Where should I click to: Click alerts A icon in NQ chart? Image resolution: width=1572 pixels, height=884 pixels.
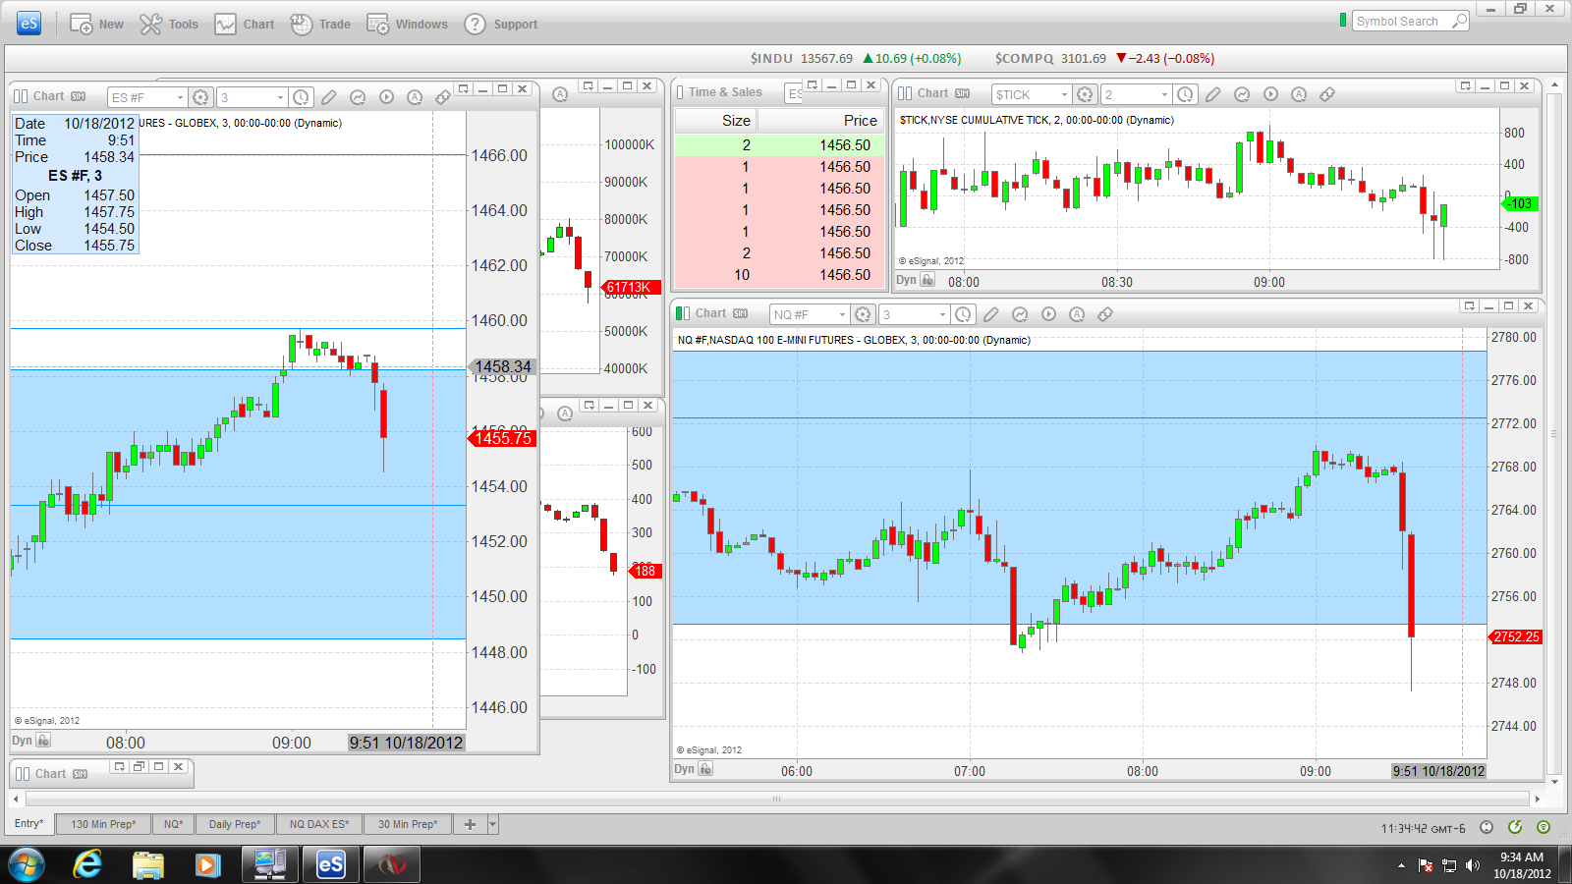tap(1077, 314)
